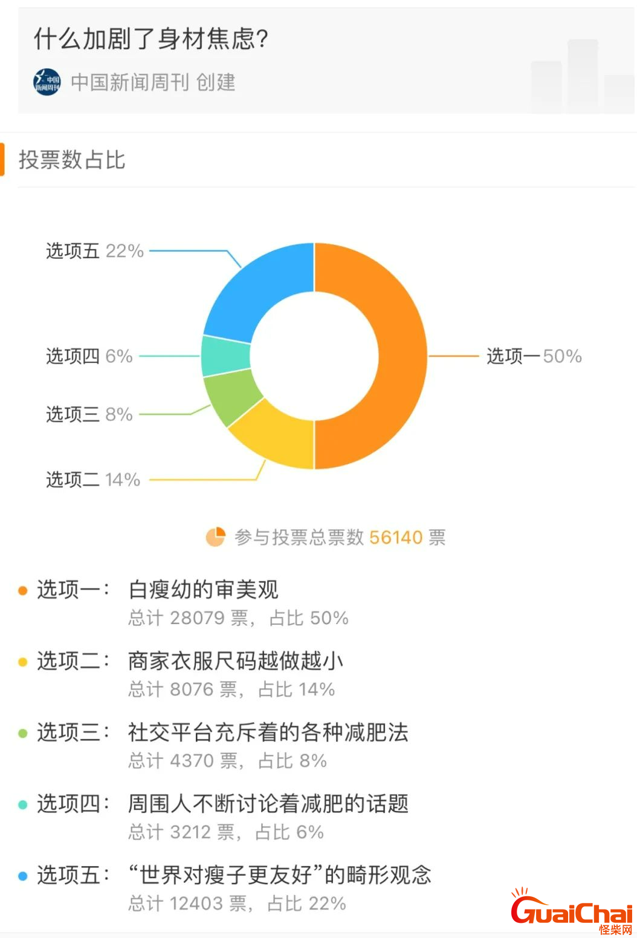The height and width of the screenshot is (938, 637).
Task: Click the yellow bullet dot for 选项二
Action: click(23, 662)
